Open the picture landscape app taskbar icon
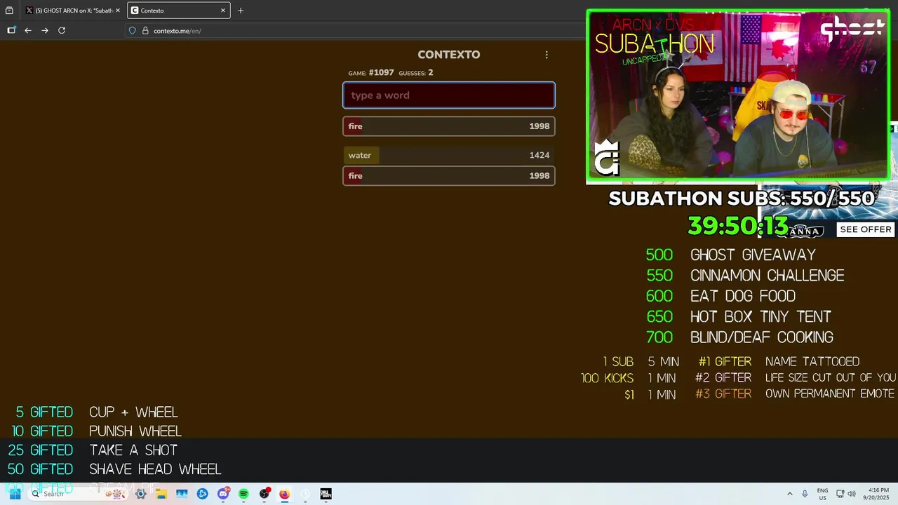 (x=182, y=494)
